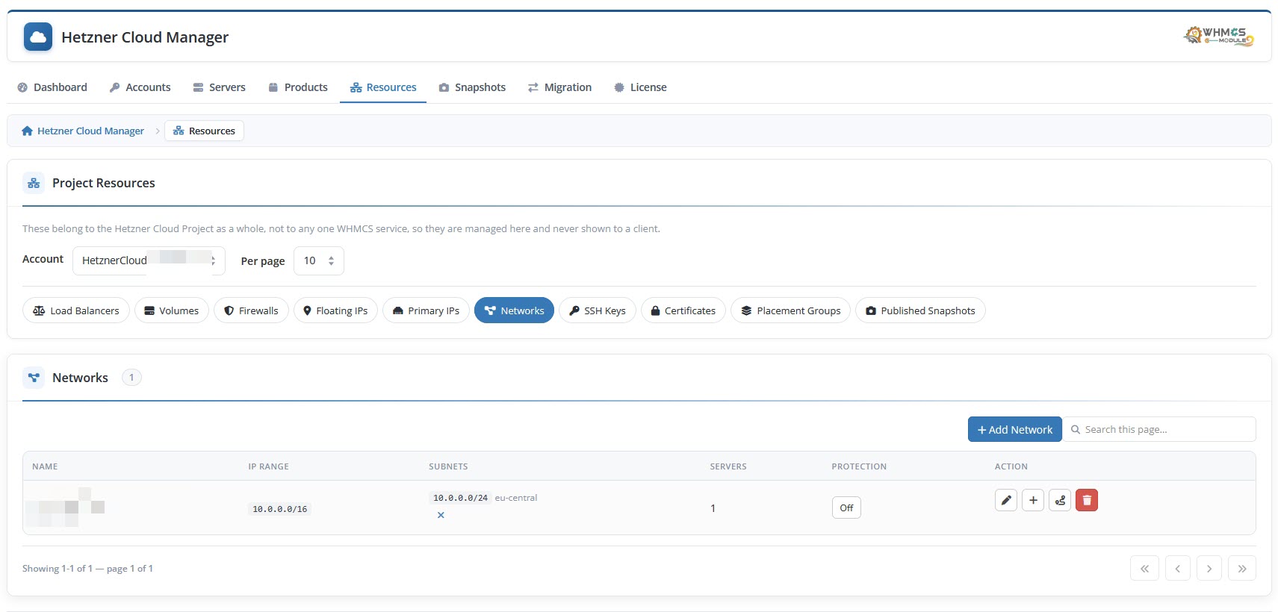This screenshot has width=1278, height=612.
Task: View Primary IPs resources
Action: [x=426, y=310]
